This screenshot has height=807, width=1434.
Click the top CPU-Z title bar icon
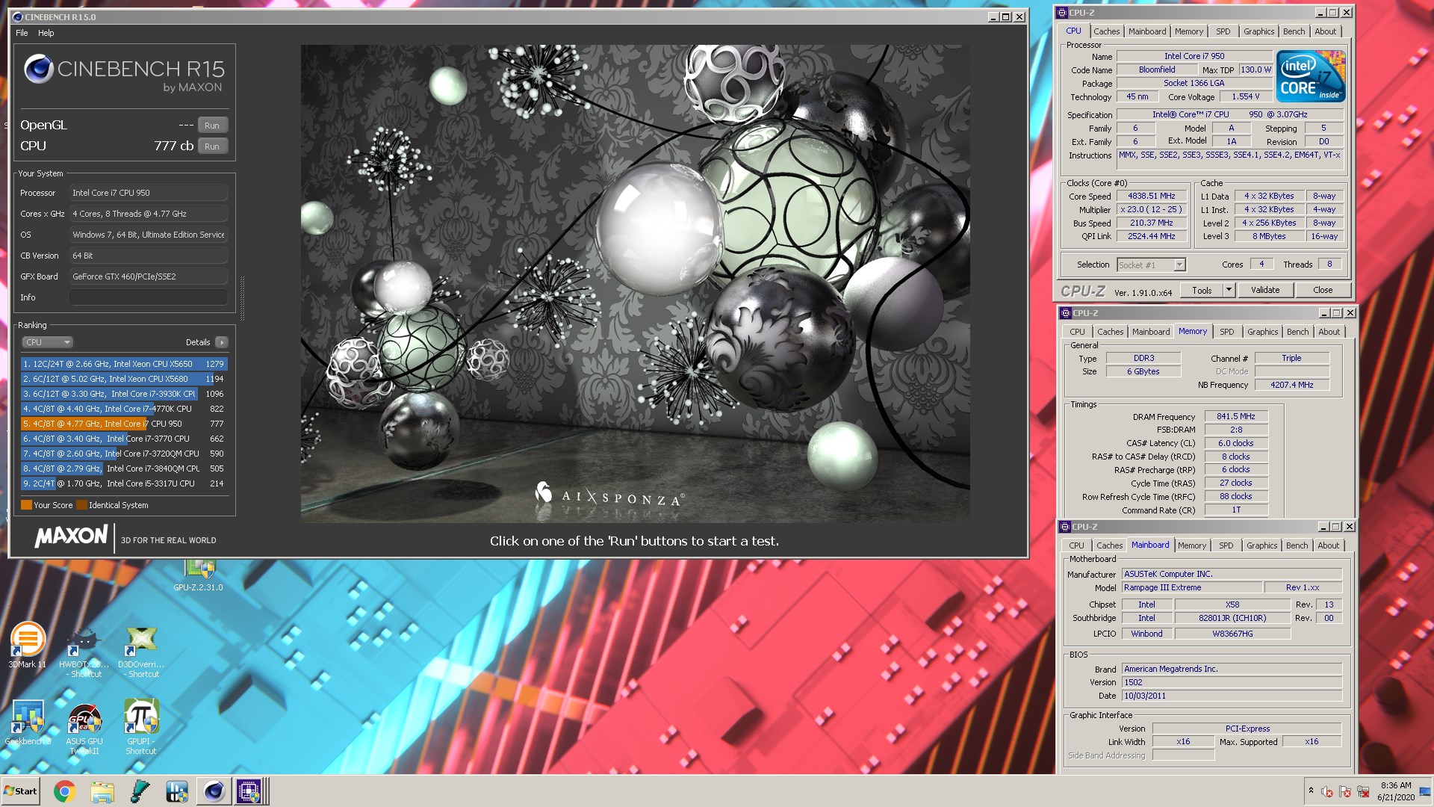(1061, 13)
